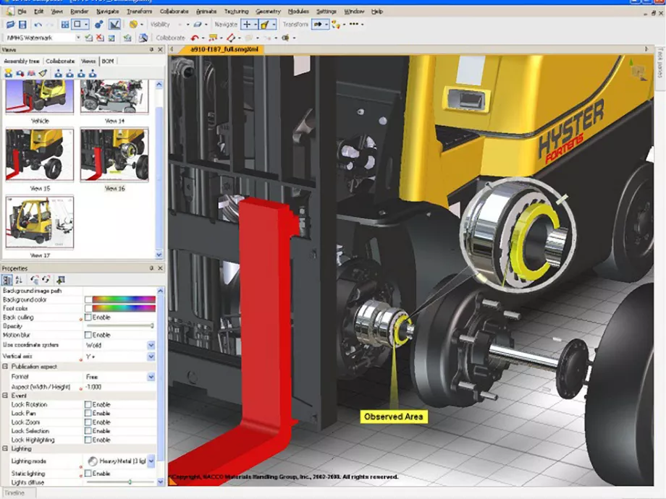
Task: Click the Lights diffuse slider
Action: pyautogui.click(x=119, y=482)
